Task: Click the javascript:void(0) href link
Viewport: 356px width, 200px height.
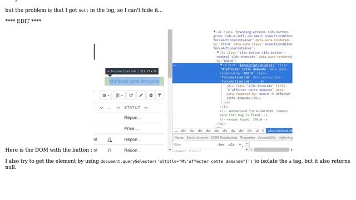Action: (x=257, y=65)
